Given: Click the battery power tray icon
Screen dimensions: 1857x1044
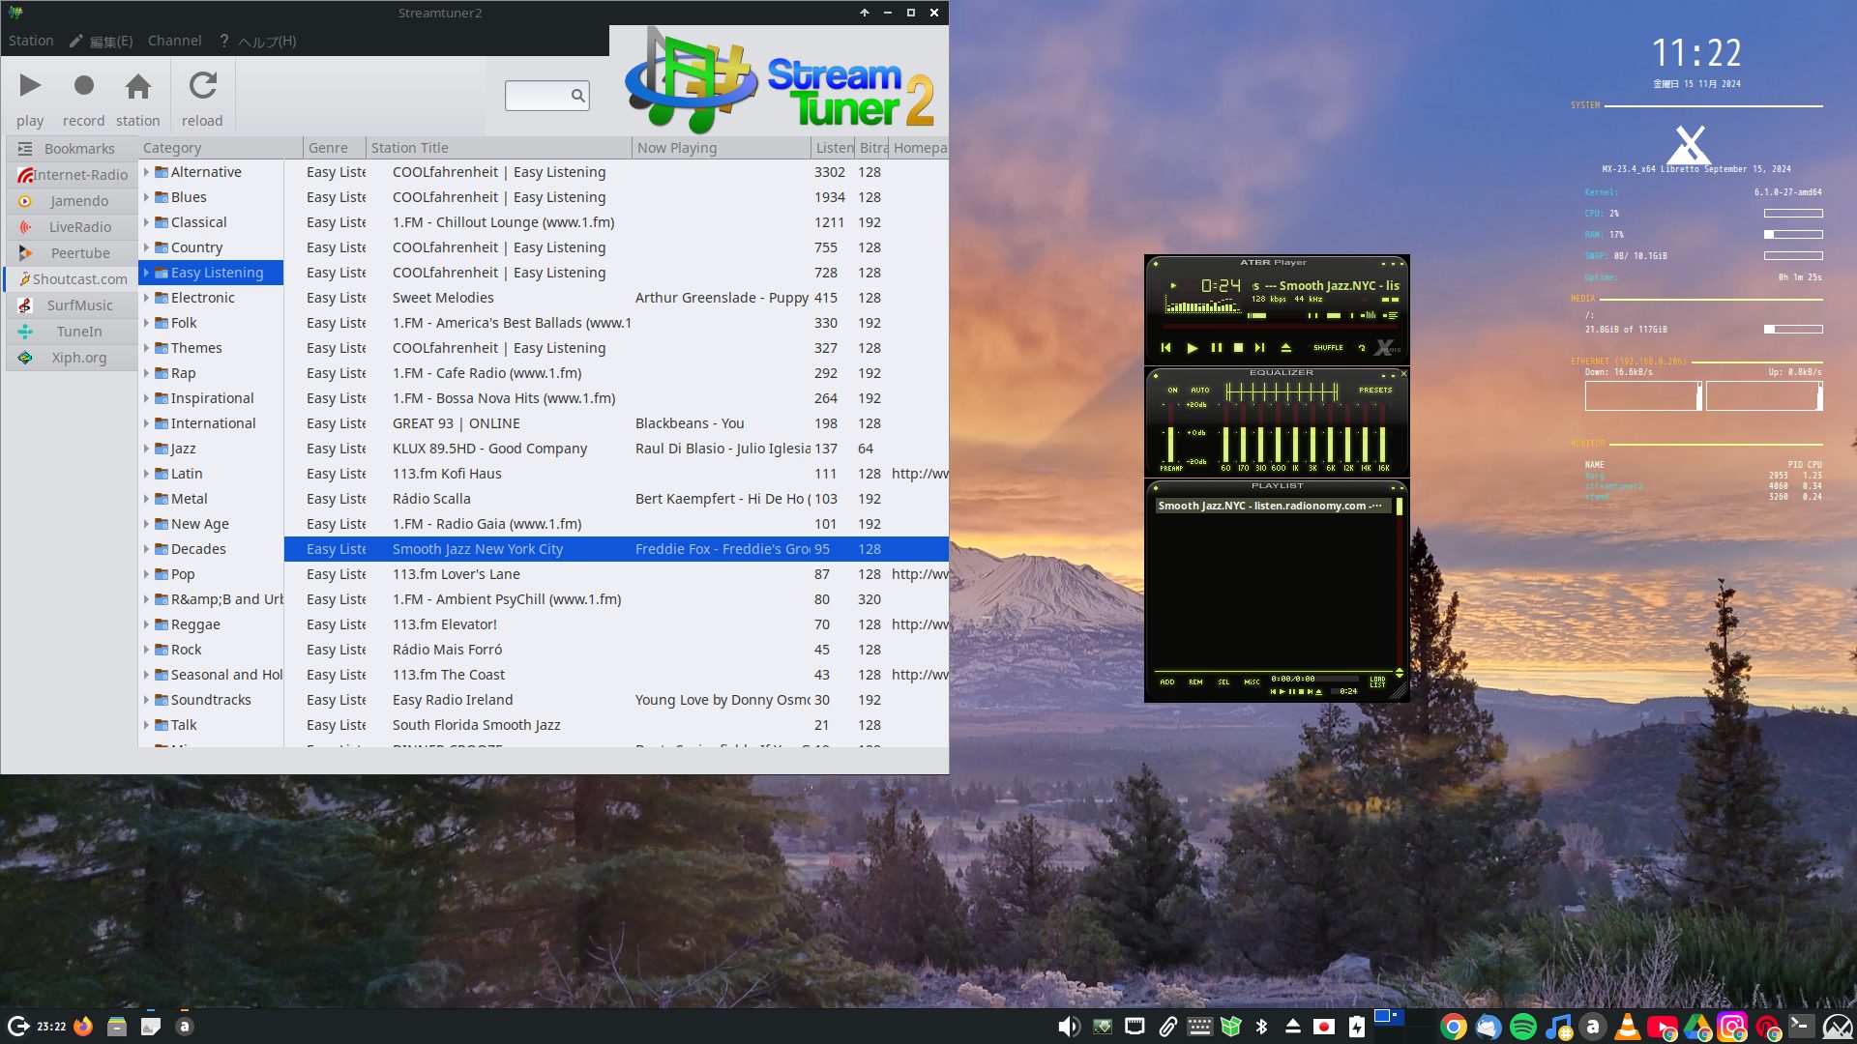Looking at the screenshot, I should click(x=1357, y=1027).
